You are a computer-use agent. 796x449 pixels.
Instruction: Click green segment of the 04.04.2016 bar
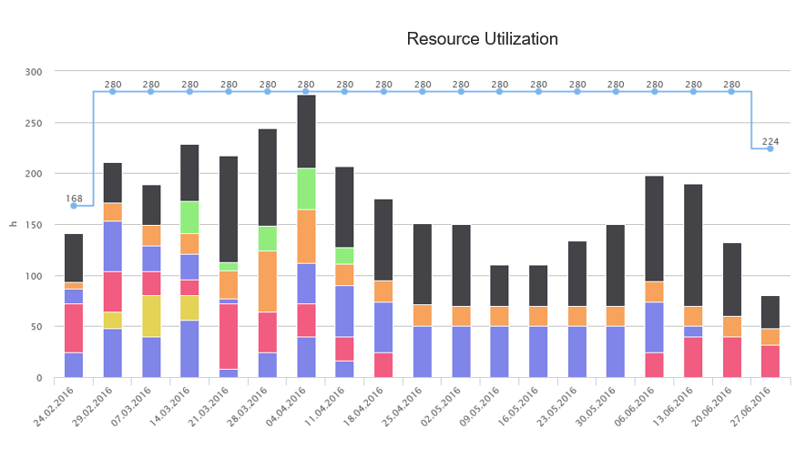tap(306, 189)
